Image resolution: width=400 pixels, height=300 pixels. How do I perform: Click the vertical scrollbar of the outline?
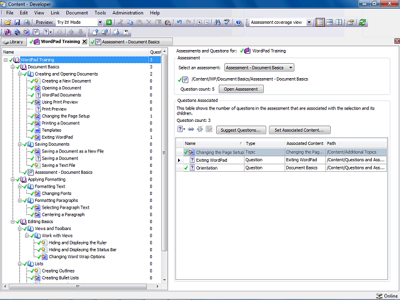point(164,153)
